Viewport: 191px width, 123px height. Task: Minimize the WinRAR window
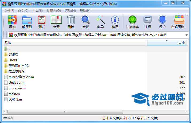(x=166, y=3)
